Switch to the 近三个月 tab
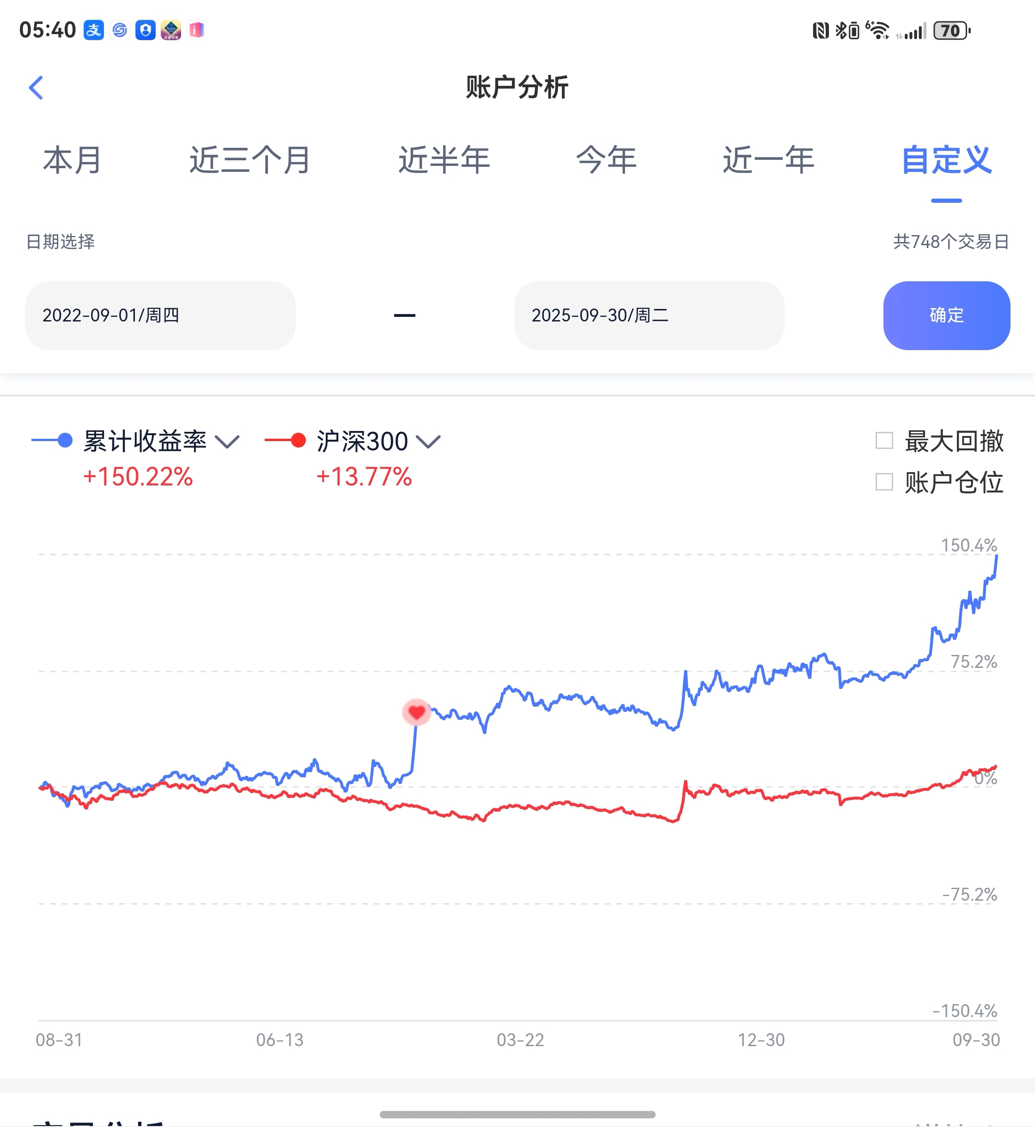 250,160
